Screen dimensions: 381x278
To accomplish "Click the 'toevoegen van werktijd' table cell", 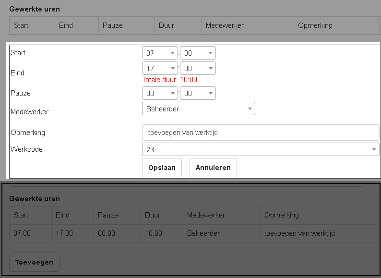I will click(299, 233).
